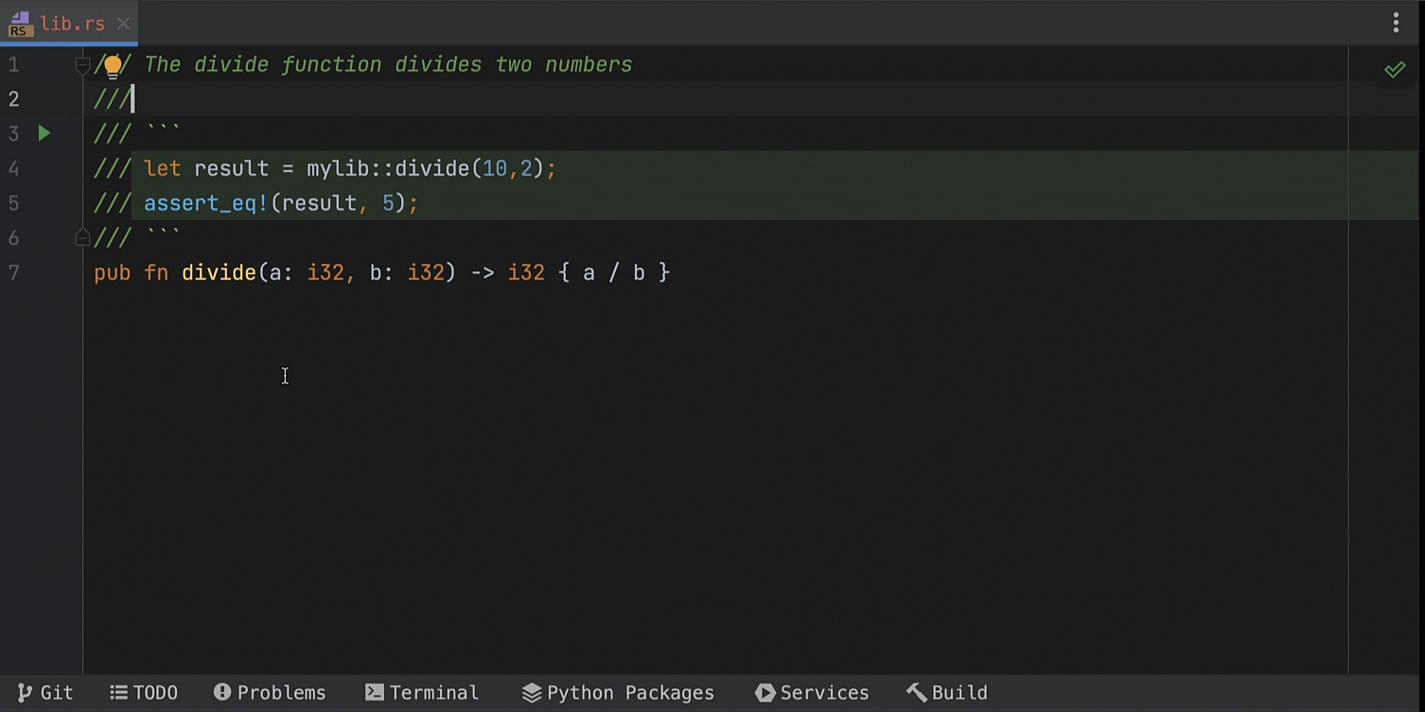
Task: Click the comment text 'The divide function divides two numbers'
Action: click(388, 64)
